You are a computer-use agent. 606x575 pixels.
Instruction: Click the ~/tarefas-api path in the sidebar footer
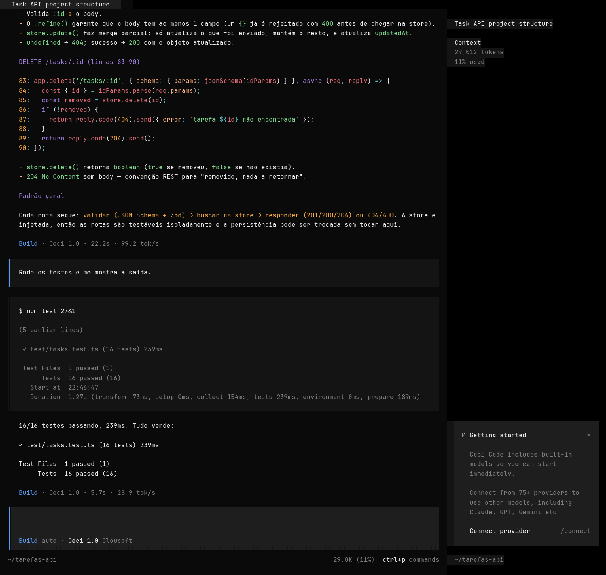click(x=479, y=560)
